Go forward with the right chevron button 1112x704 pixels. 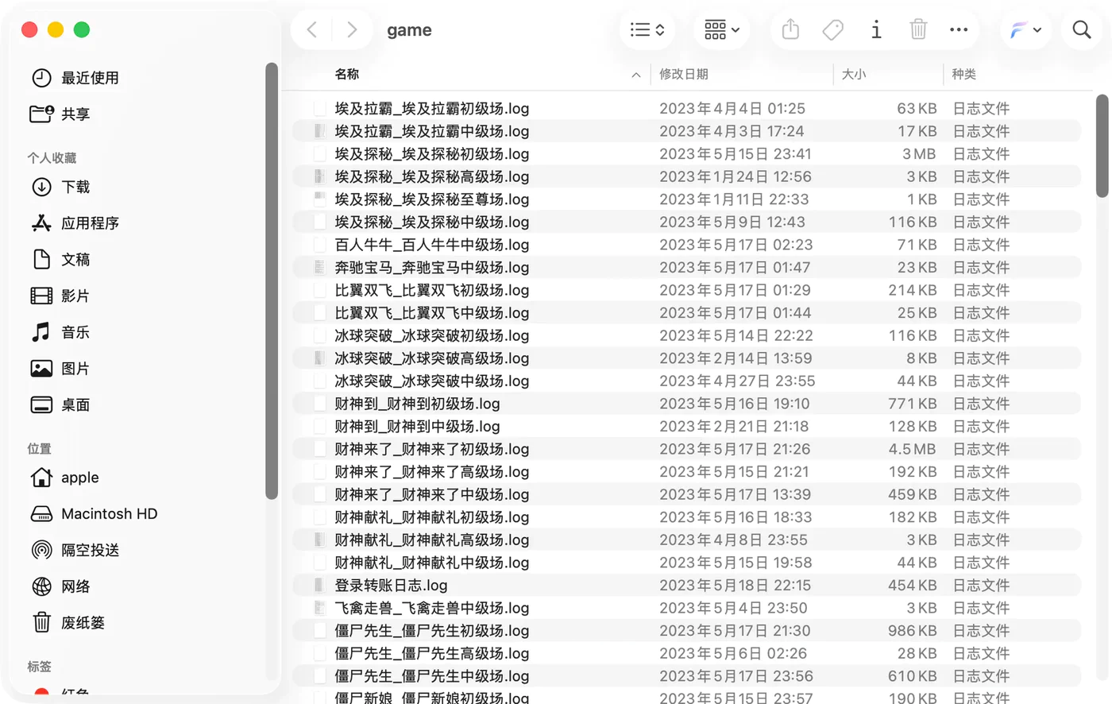pos(352,30)
